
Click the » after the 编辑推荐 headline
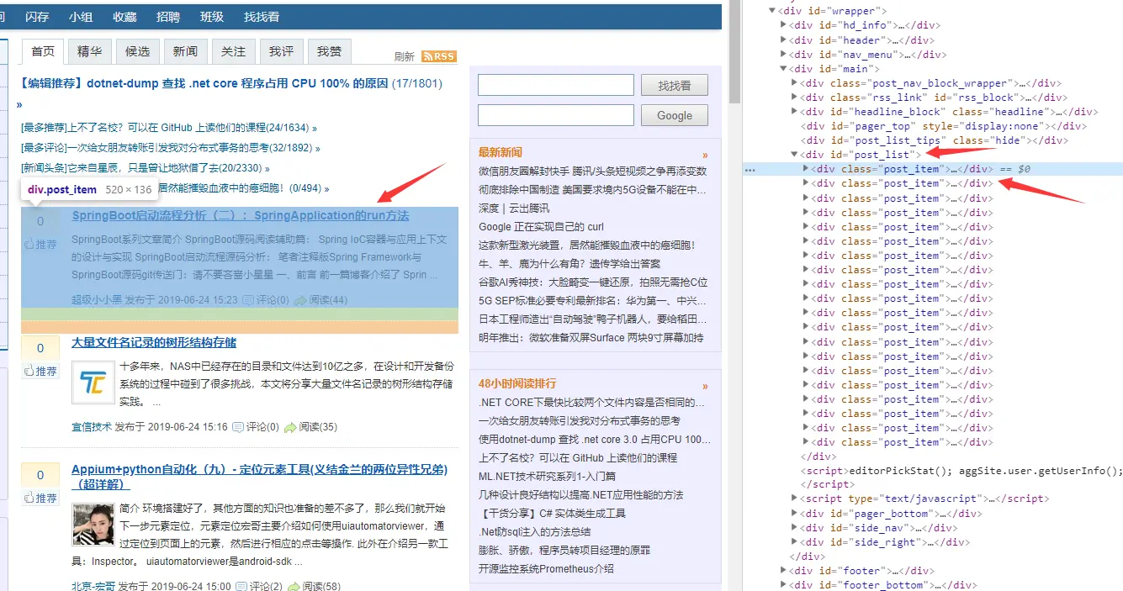pos(19,105)
